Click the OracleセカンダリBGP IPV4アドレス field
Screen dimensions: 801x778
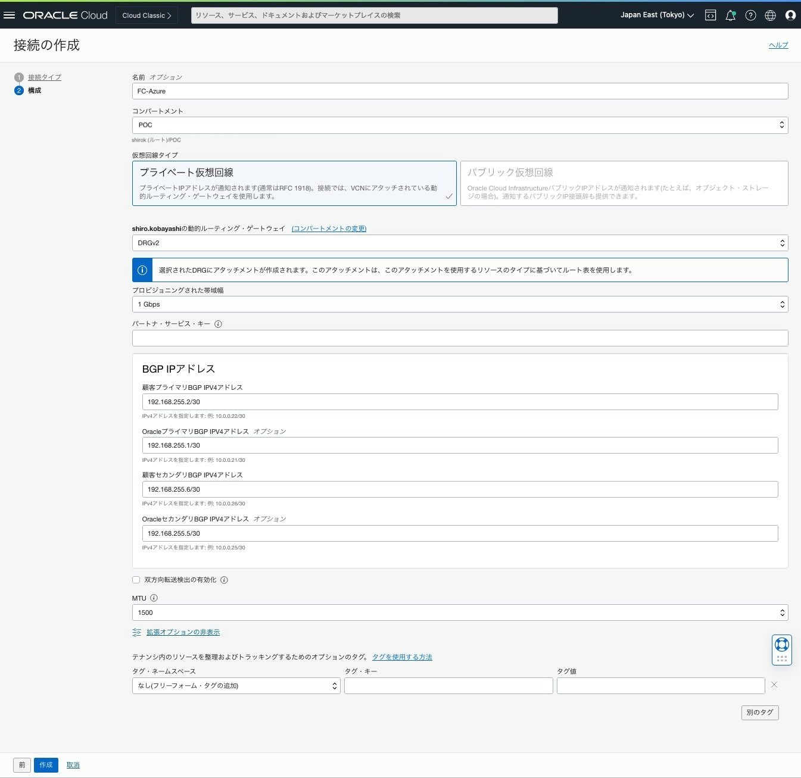click(460, 533)
